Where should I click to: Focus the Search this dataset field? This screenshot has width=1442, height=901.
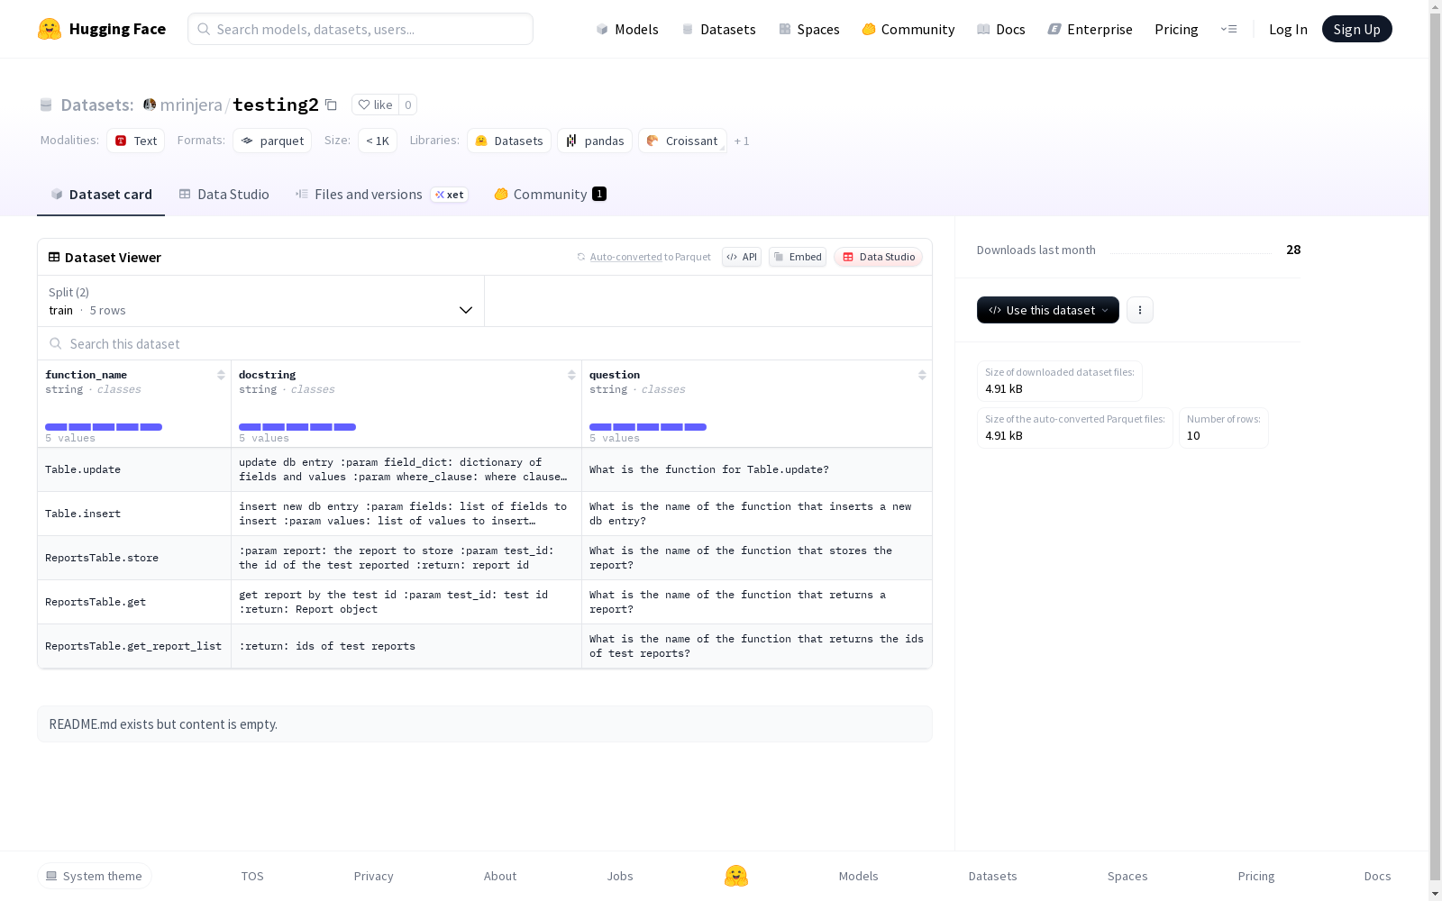(485, 343)
